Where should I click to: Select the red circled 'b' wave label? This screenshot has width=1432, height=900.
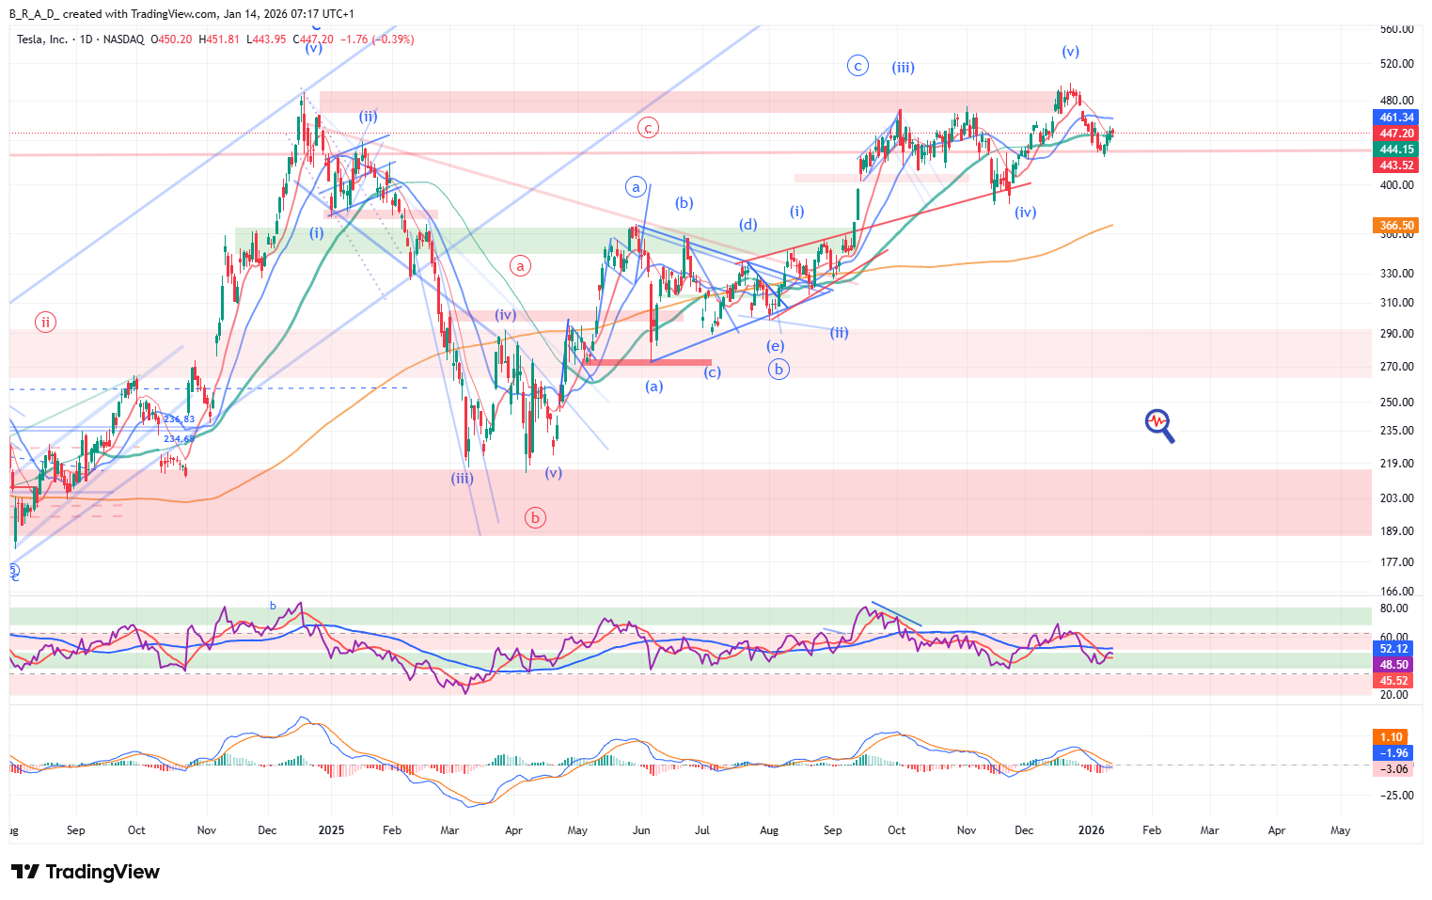click(535, 517)
